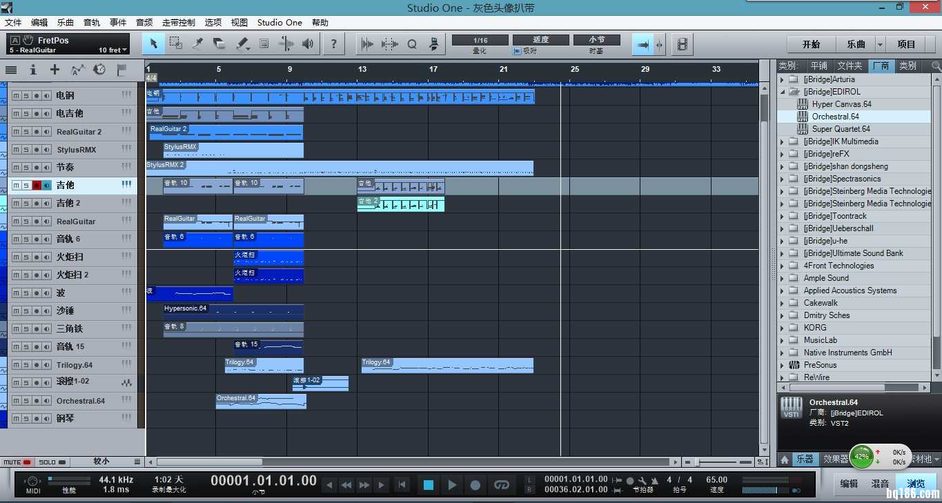Viewport: 942px width, 503px height.
Task: Open the 效果器 browser tab
Action: click(836, 459)
